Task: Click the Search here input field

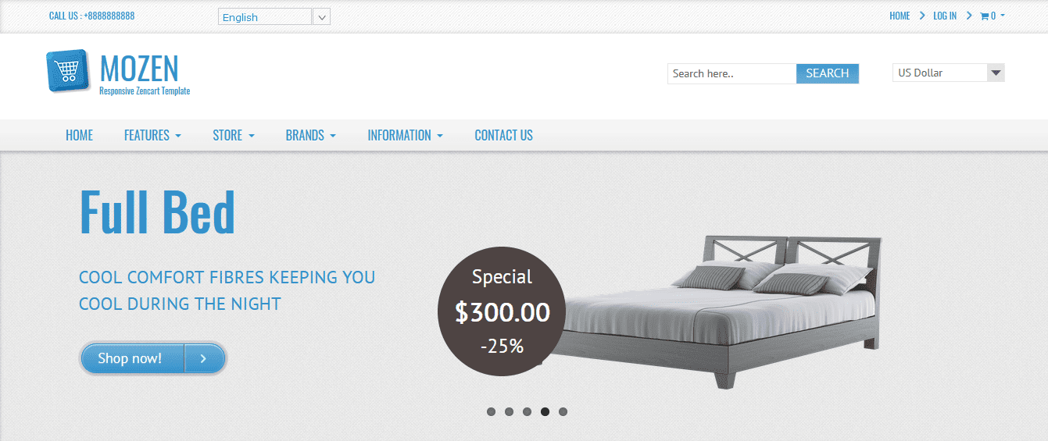Action: [x=731, y=73]
